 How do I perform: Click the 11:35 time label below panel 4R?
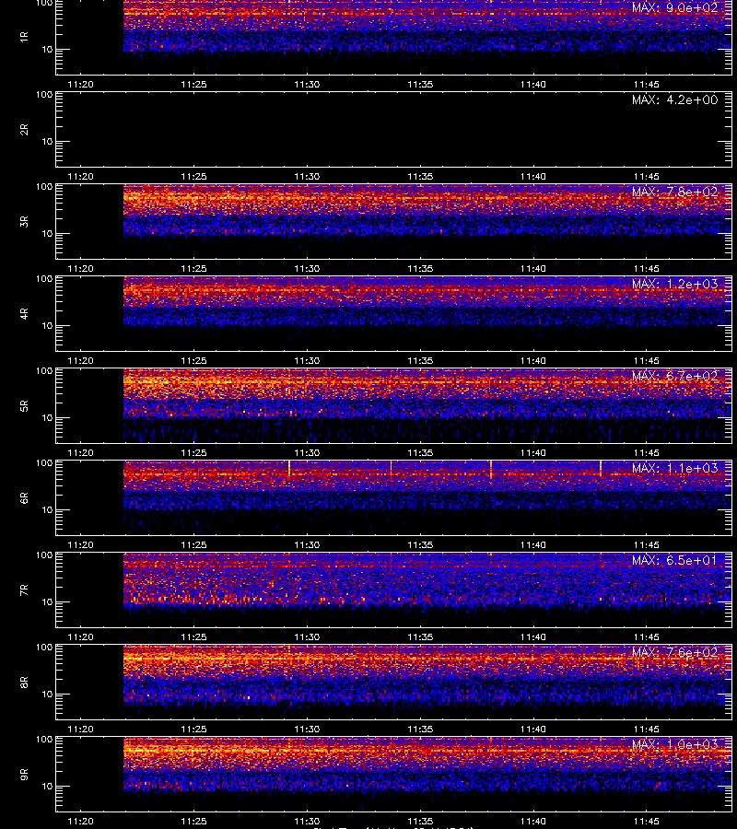(420, 360)
